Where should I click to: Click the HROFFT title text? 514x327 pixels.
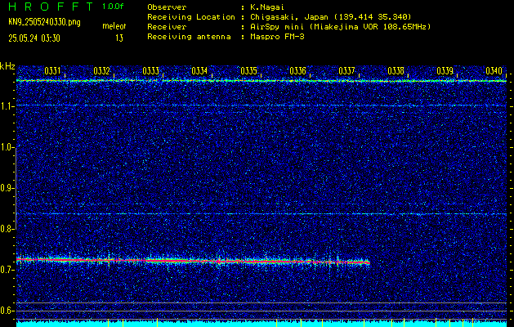51,7
